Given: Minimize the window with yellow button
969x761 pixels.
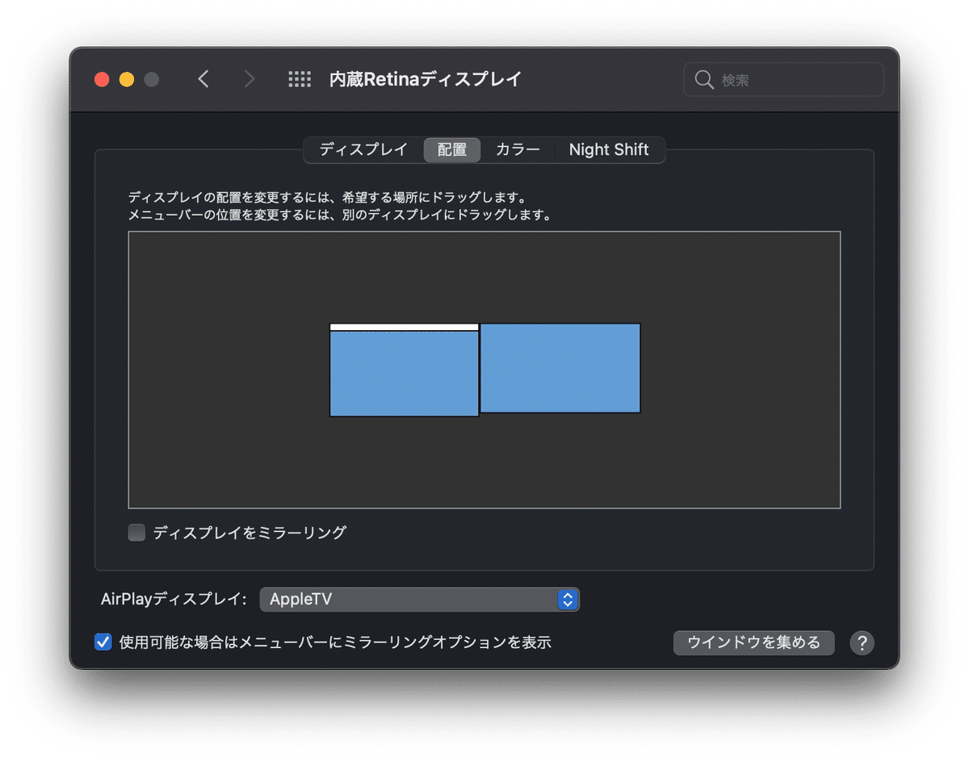Looking at the screenshot, I should point(127,79).
